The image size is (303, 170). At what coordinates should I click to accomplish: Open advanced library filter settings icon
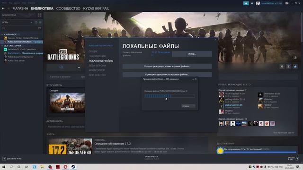(x=40, y=28)
